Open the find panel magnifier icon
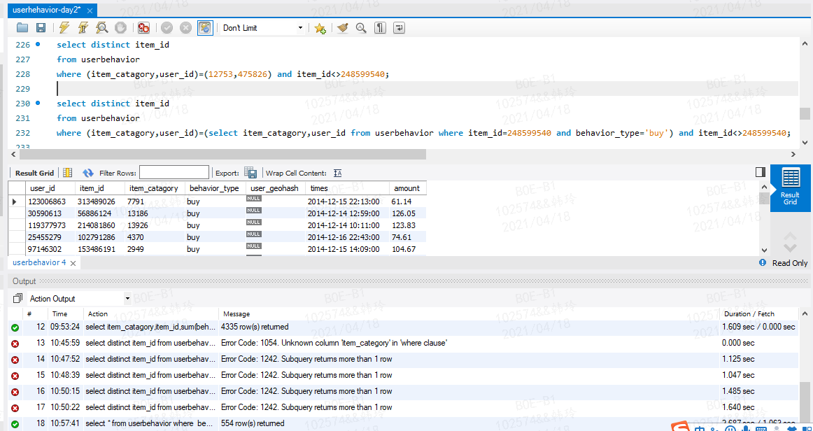813x431 pixels. 361,28
